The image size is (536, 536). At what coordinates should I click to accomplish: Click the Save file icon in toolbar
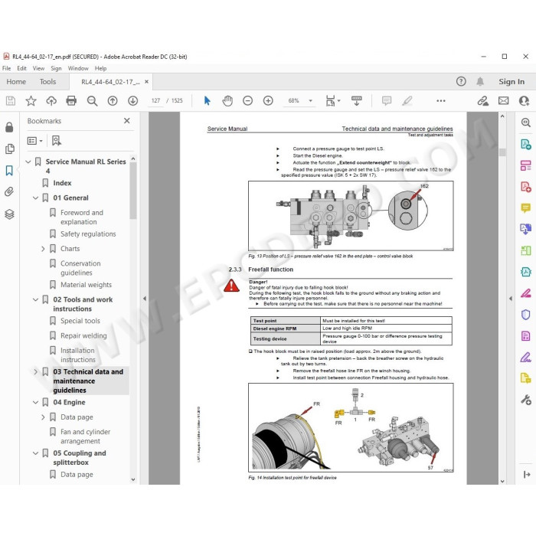(11, 101)
